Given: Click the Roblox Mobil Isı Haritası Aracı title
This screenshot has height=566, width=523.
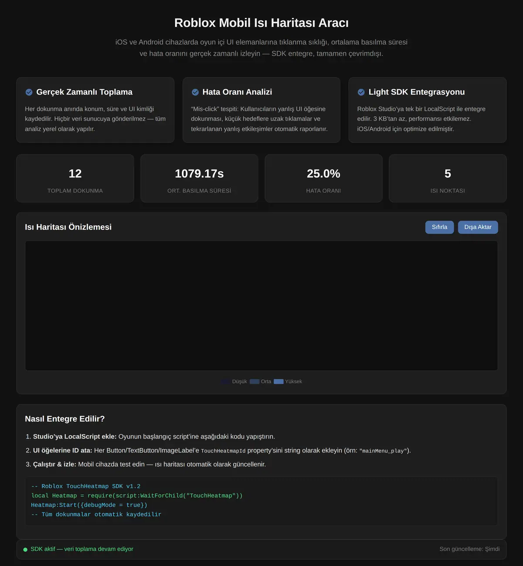Looking at the screenshot, I should [261, 23].
